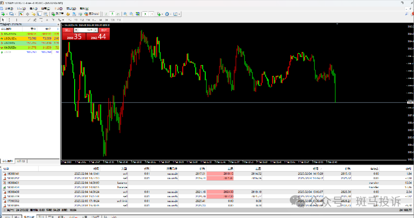Select the Crosshair tool

tap(9, 20)
